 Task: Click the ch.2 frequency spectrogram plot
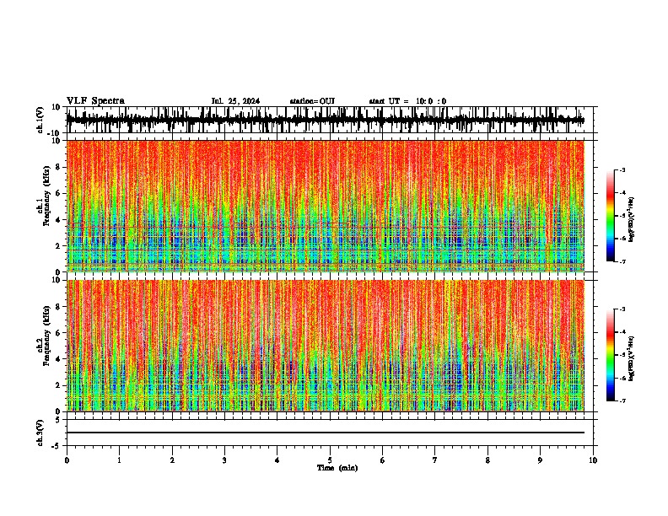pyautogui.click(x=325, y=346)
